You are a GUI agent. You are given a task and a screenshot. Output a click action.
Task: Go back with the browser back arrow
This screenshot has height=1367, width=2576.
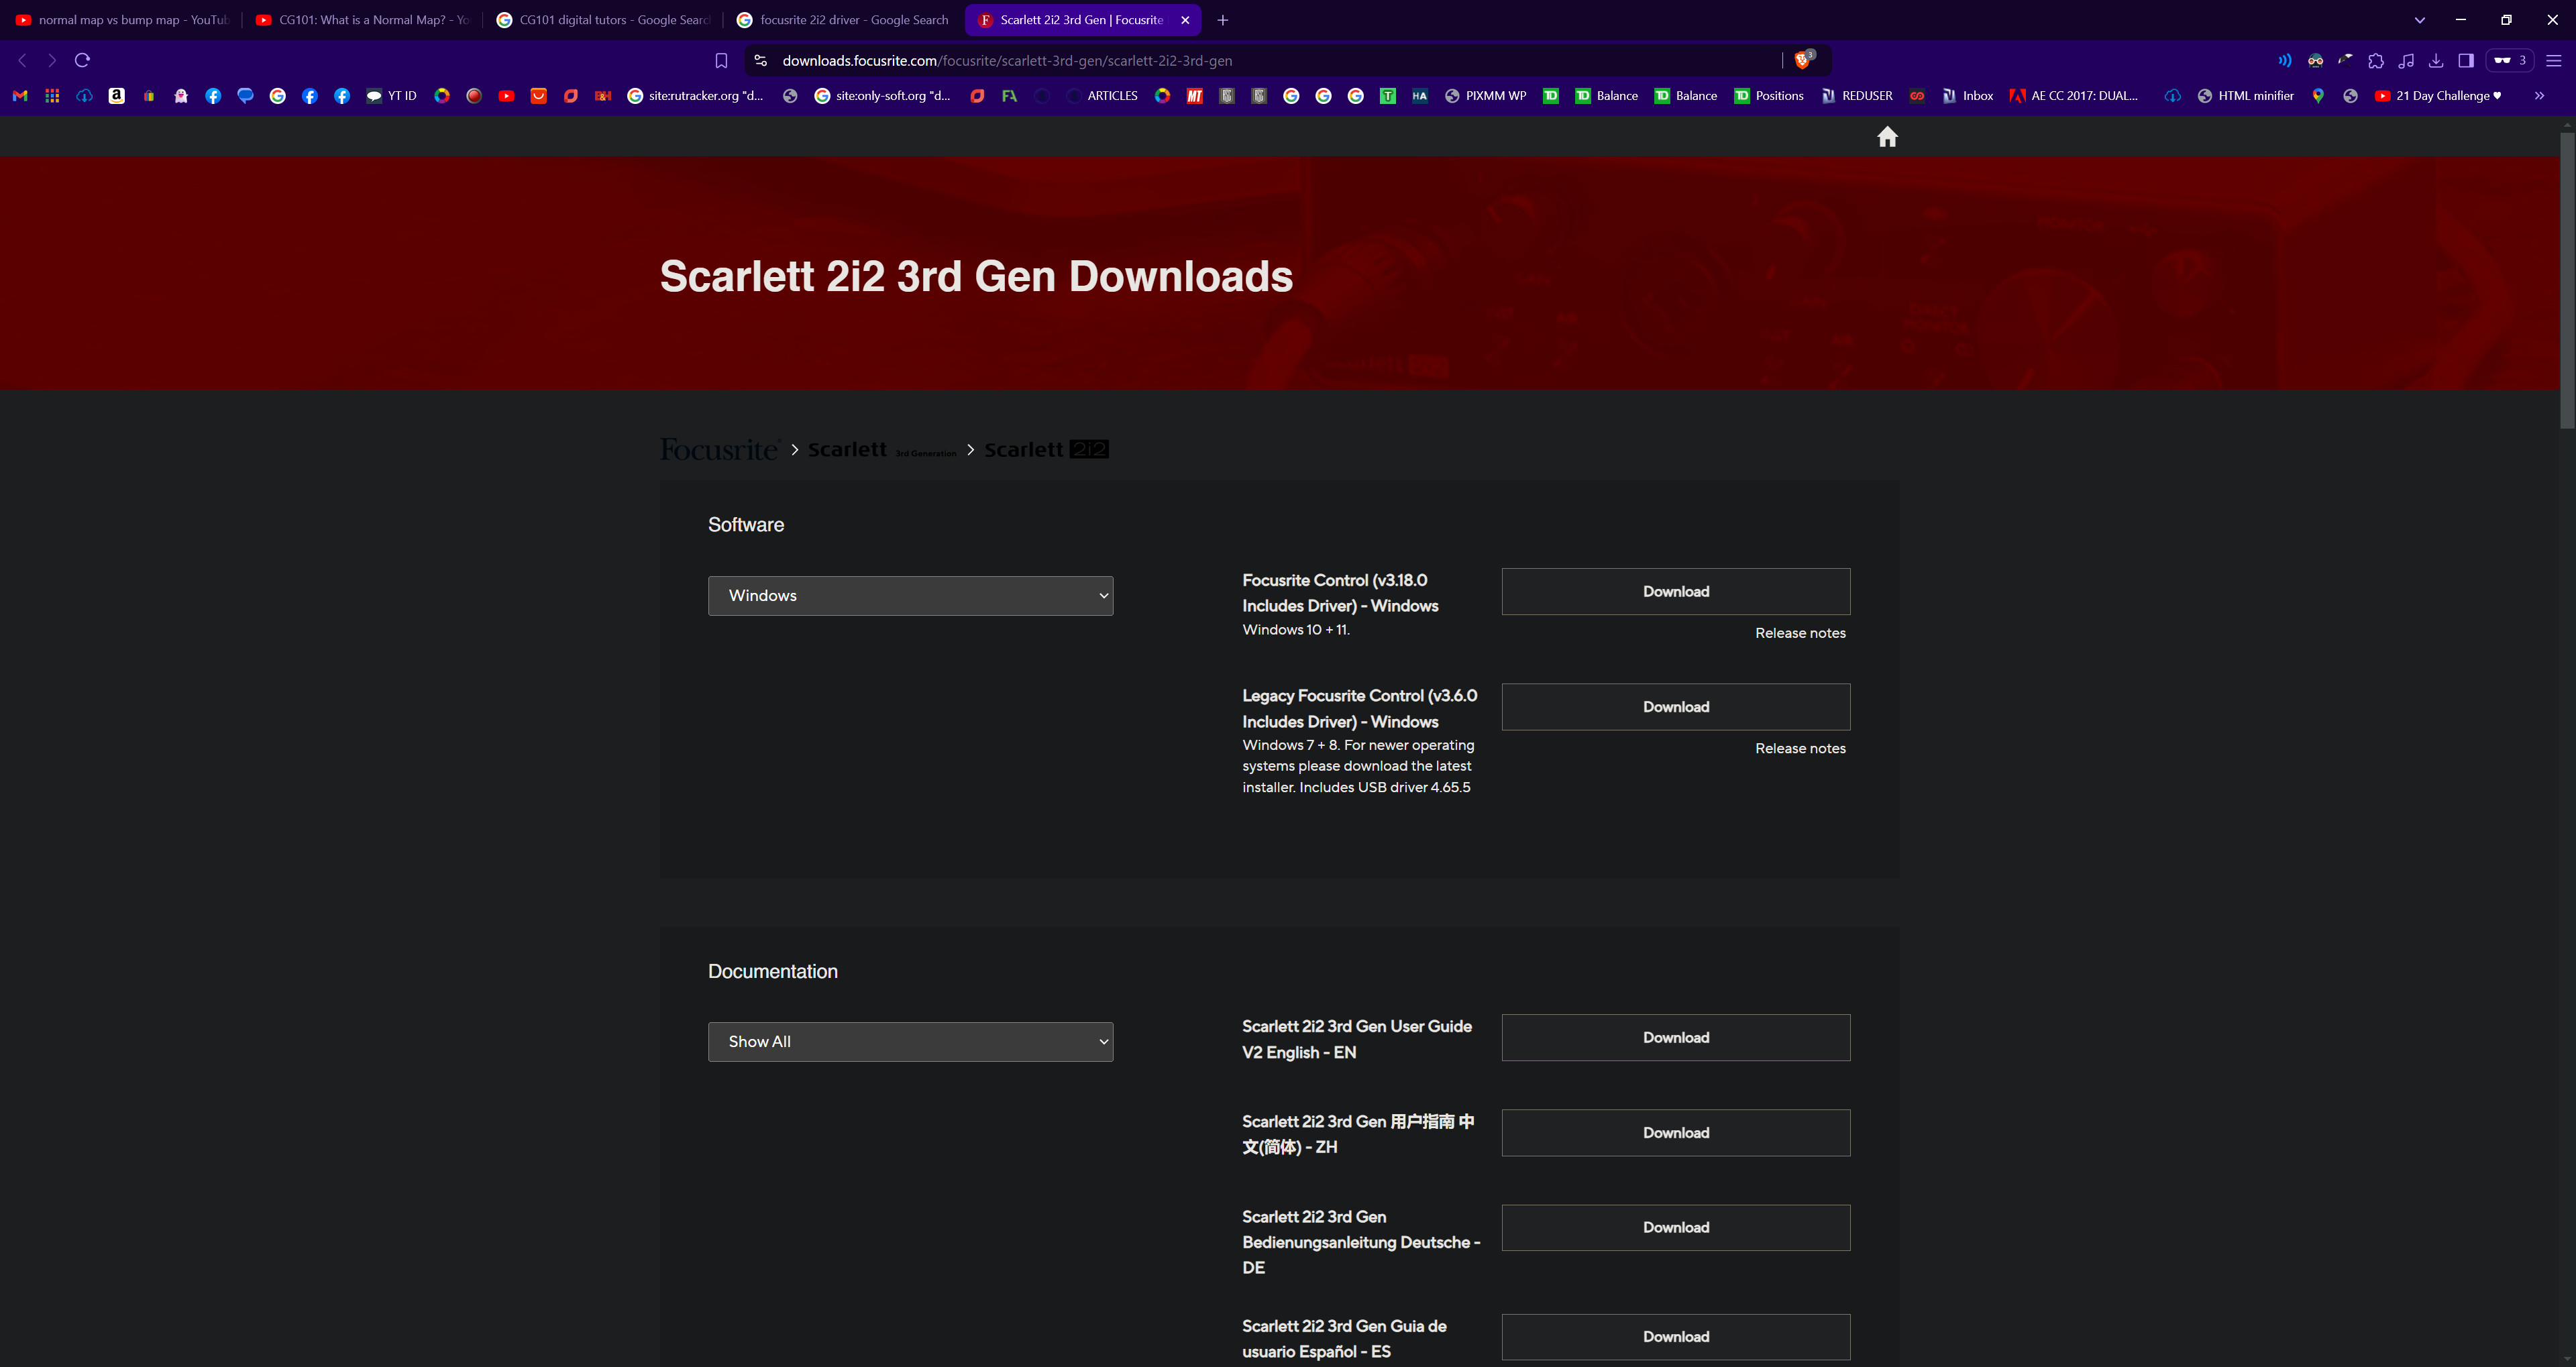pos(22,60)
